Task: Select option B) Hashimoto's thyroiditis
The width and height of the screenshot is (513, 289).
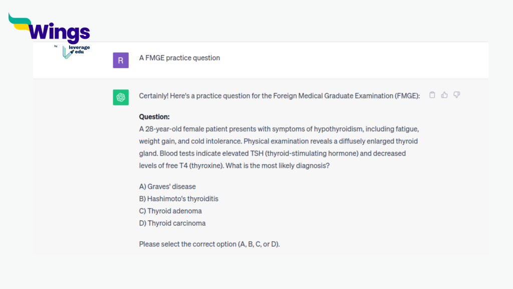Action: [x=178, y=199]
